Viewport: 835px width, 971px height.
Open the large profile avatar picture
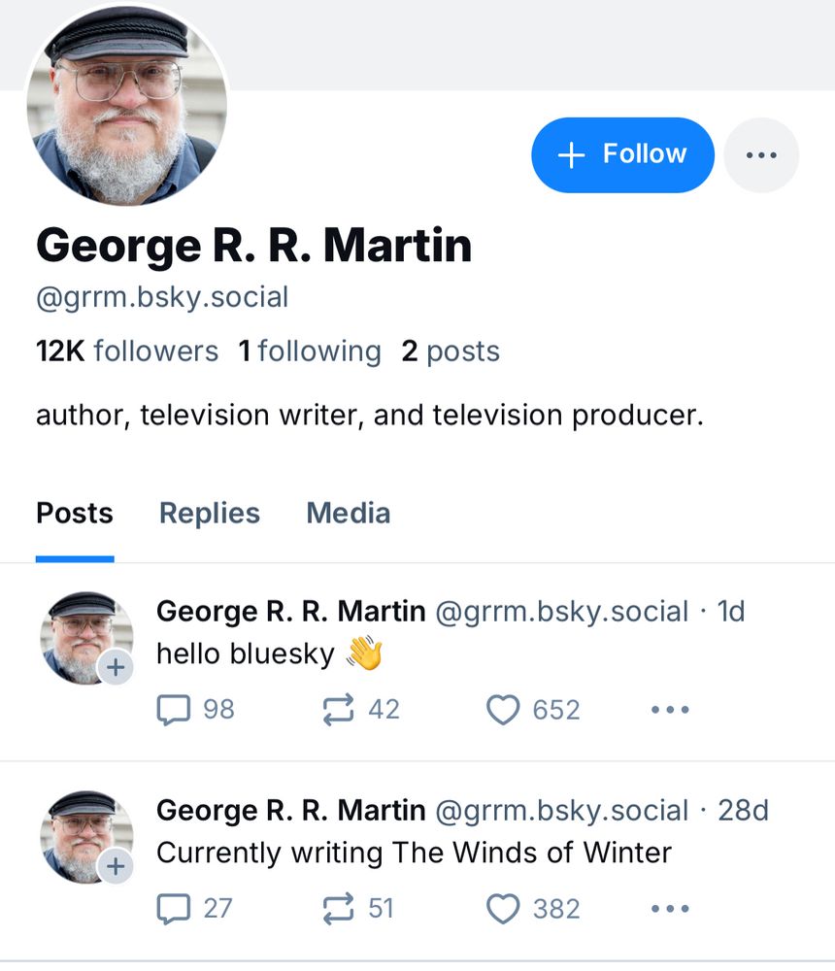pyautogui.click(x=127, y=106)
